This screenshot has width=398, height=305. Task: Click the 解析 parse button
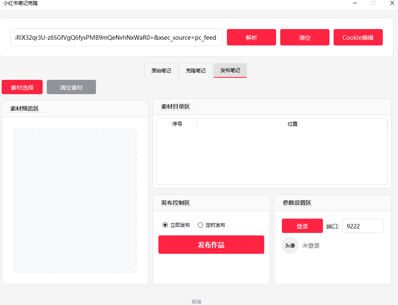[x=251, y=37]
